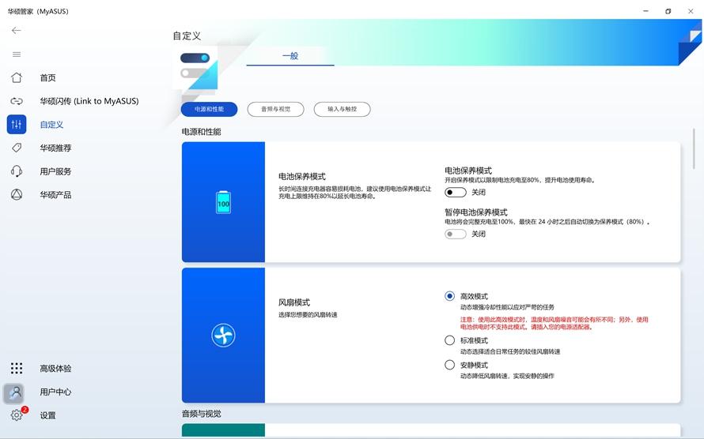
Task: Open 华硕推荐 tag icon
Action: click(16, 148)
